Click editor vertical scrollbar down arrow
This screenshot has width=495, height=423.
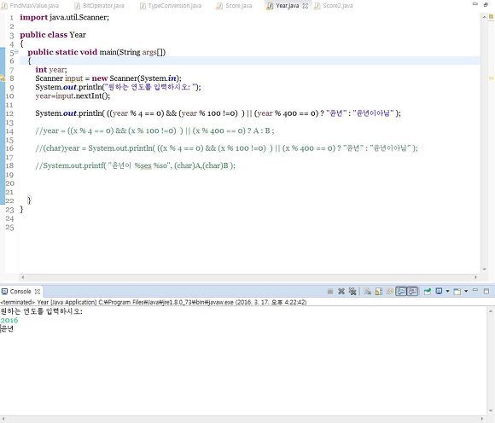[x=484, y=269]
